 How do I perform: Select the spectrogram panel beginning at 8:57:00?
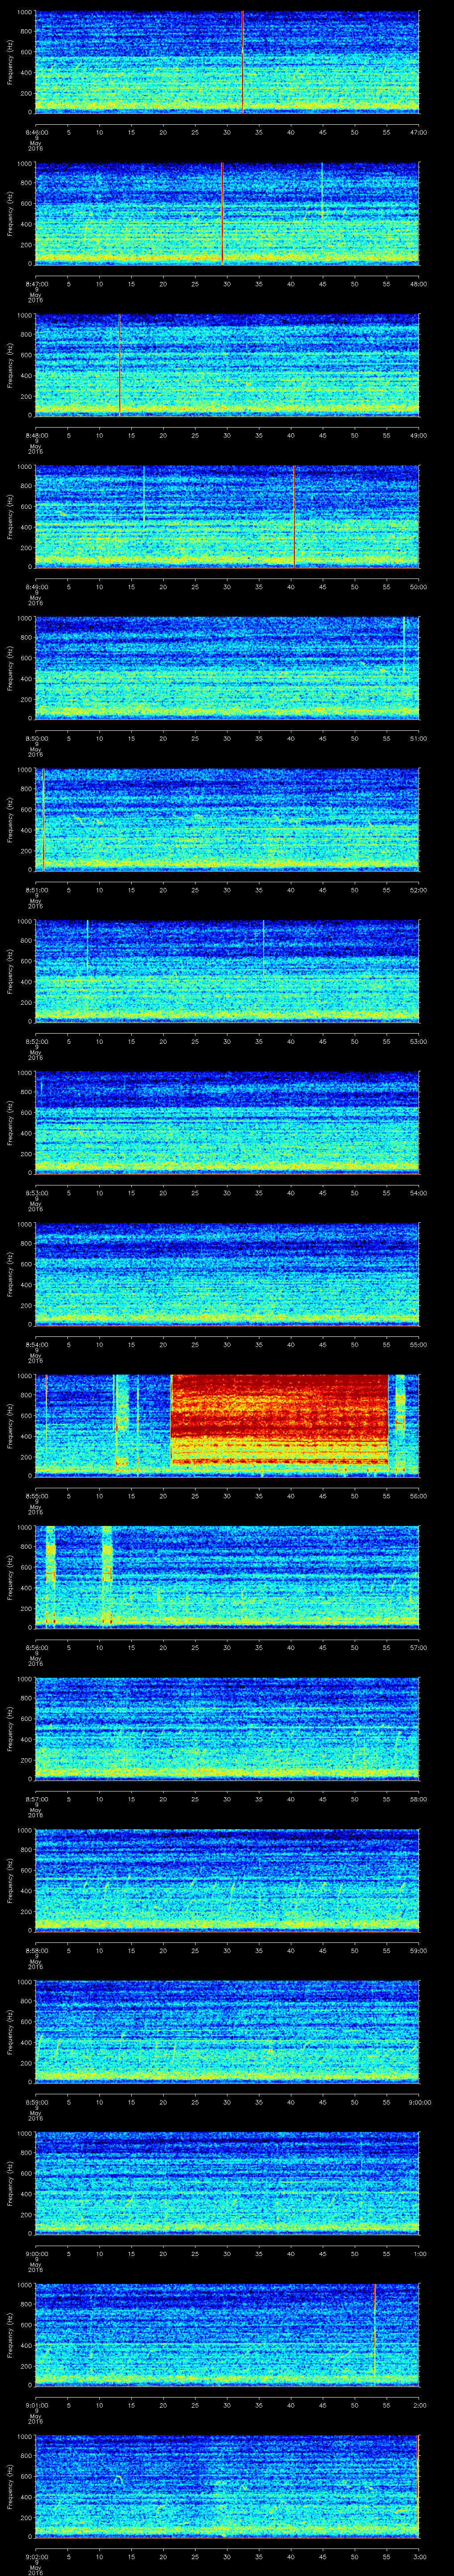pyautogui.click(x=227, y=1728)
